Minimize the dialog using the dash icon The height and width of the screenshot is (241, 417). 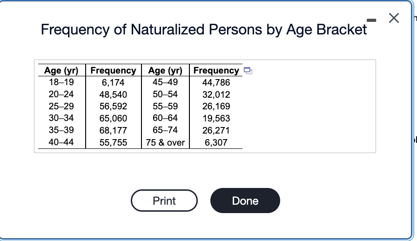(371, 20)
